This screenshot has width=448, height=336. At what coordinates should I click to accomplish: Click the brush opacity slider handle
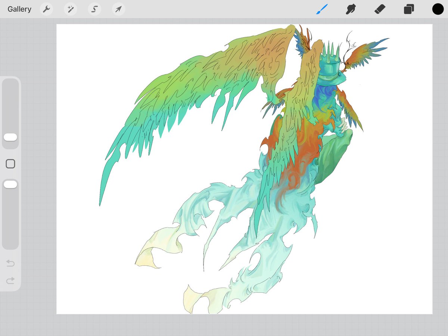10,184
